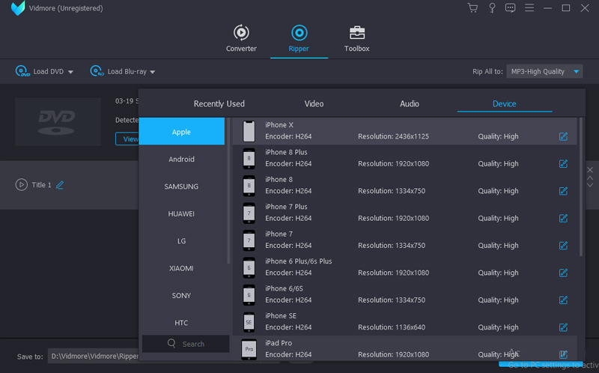Click the key registration icon
599x373 pixels.
click(x=492, y=8)
